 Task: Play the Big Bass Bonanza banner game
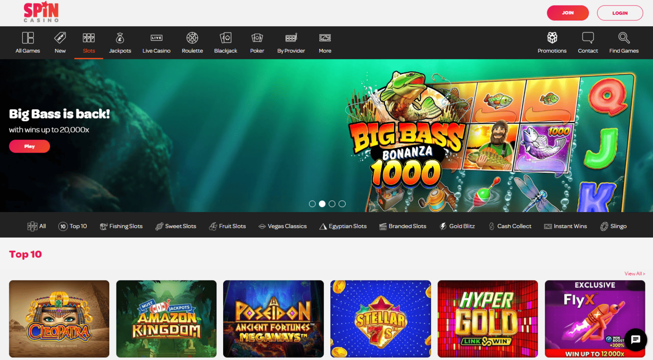(29, 146)
